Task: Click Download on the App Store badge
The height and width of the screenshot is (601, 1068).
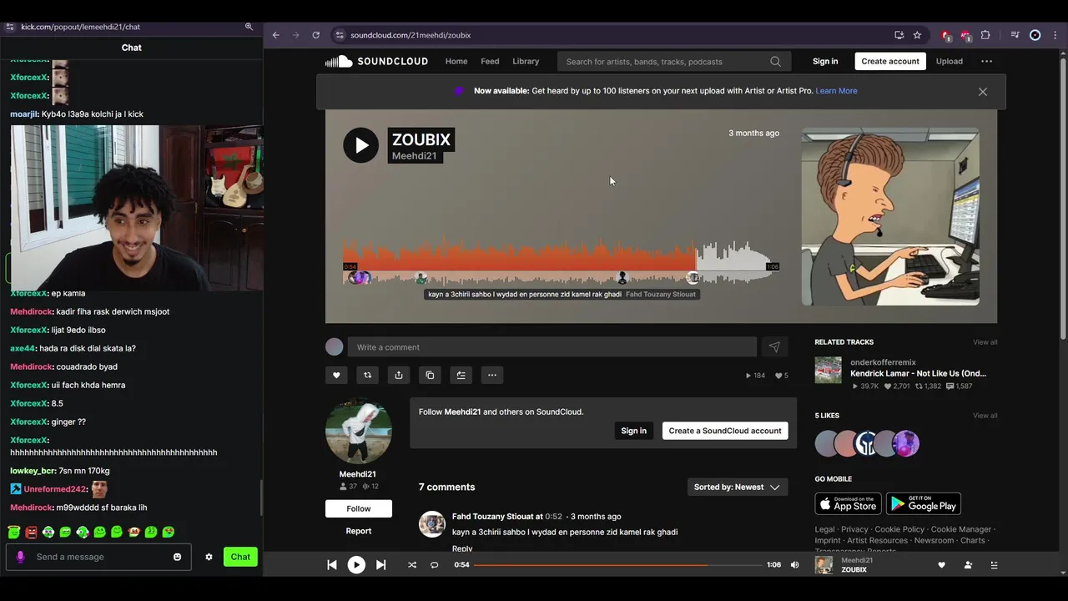Action: (848, 503)
